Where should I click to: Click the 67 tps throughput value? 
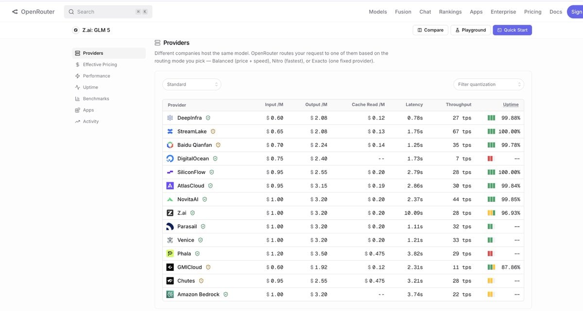point(462,131)
